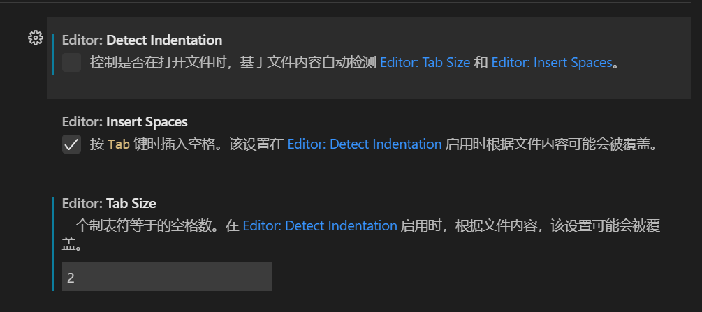702x312 pixels.
Task: Open the Editor: Insert Spaces link
Action: pos(551,63)
